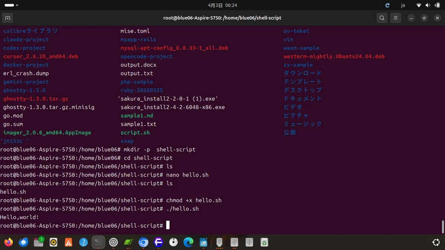Click 'output.docx' file name
Viewport: 445px width, 250px height.
click(x=138, y=65)
